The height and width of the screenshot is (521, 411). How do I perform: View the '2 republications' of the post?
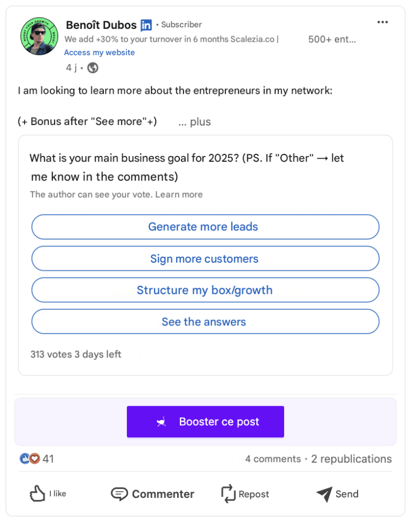351,459
